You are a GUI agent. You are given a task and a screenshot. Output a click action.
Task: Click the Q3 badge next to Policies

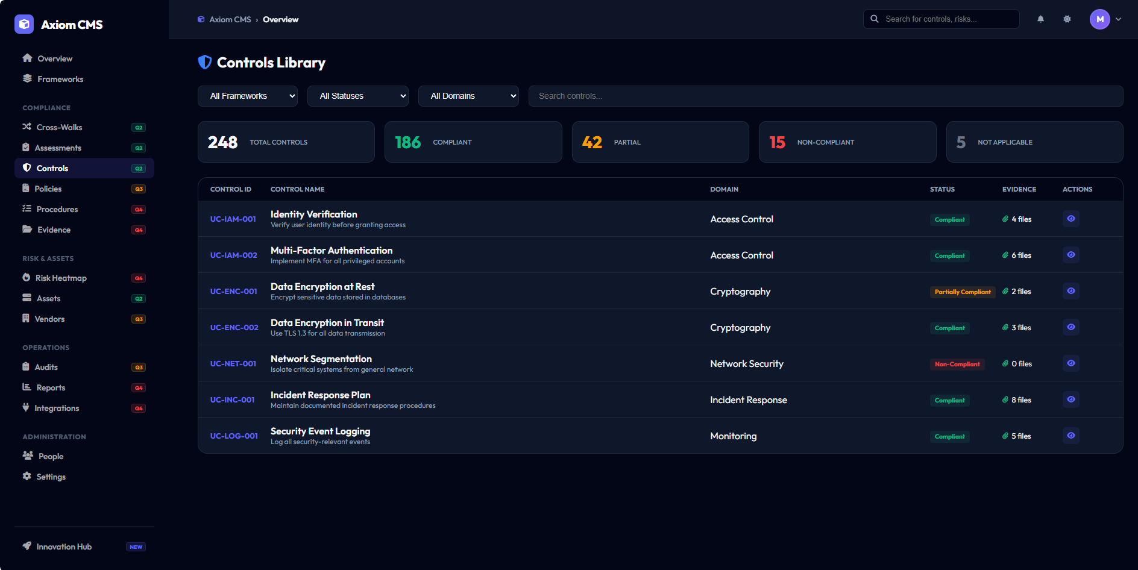coord(139,189)
